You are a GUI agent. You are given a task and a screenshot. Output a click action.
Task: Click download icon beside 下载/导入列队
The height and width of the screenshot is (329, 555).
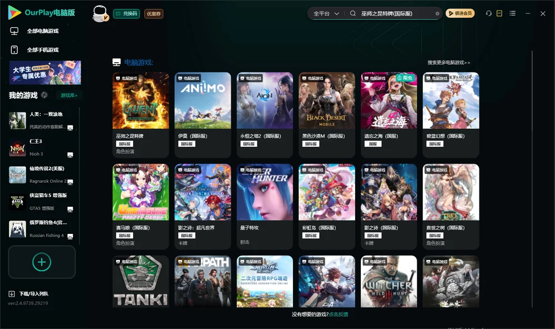coord(12,293)
